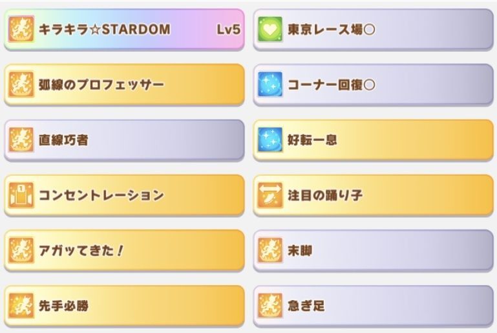
Task: Click the blue 好転一息 recovery icon
Action: 270,140
